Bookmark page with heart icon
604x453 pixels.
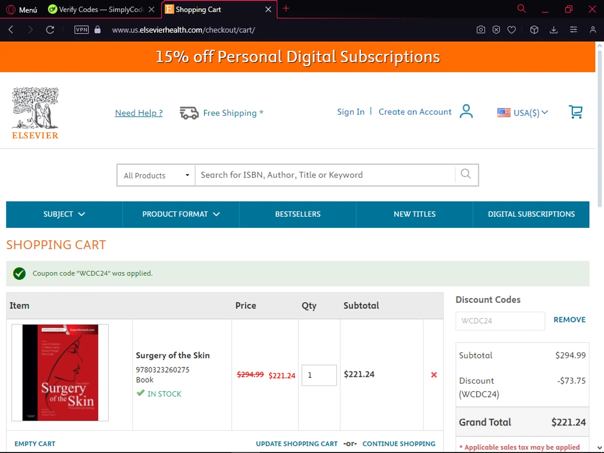pos(511,29)
